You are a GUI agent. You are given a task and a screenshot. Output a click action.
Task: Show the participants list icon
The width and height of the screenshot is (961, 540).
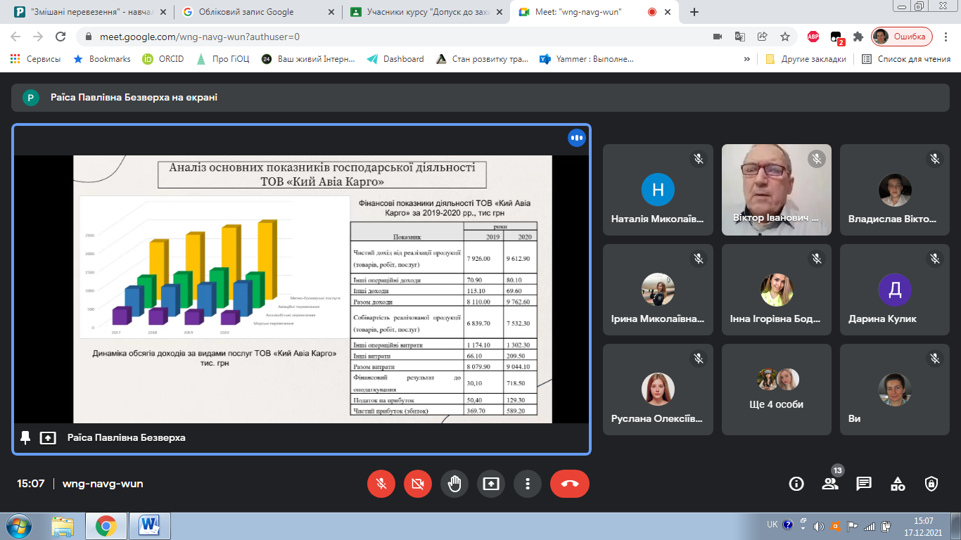pos(830,484)
